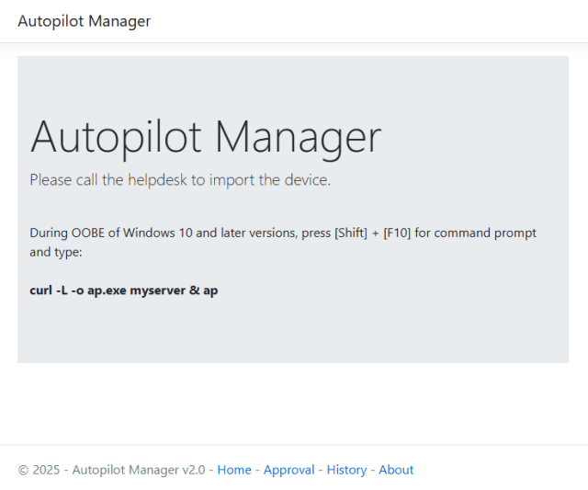
Task: Open the Approval footer link
Action: click(x=289, y=470)
